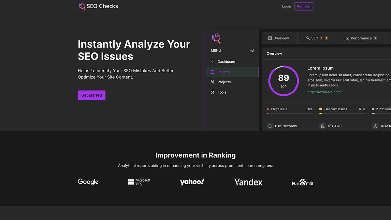Click the high issue progress bar
The image size is (391, 220).
(x=289, y=113)
